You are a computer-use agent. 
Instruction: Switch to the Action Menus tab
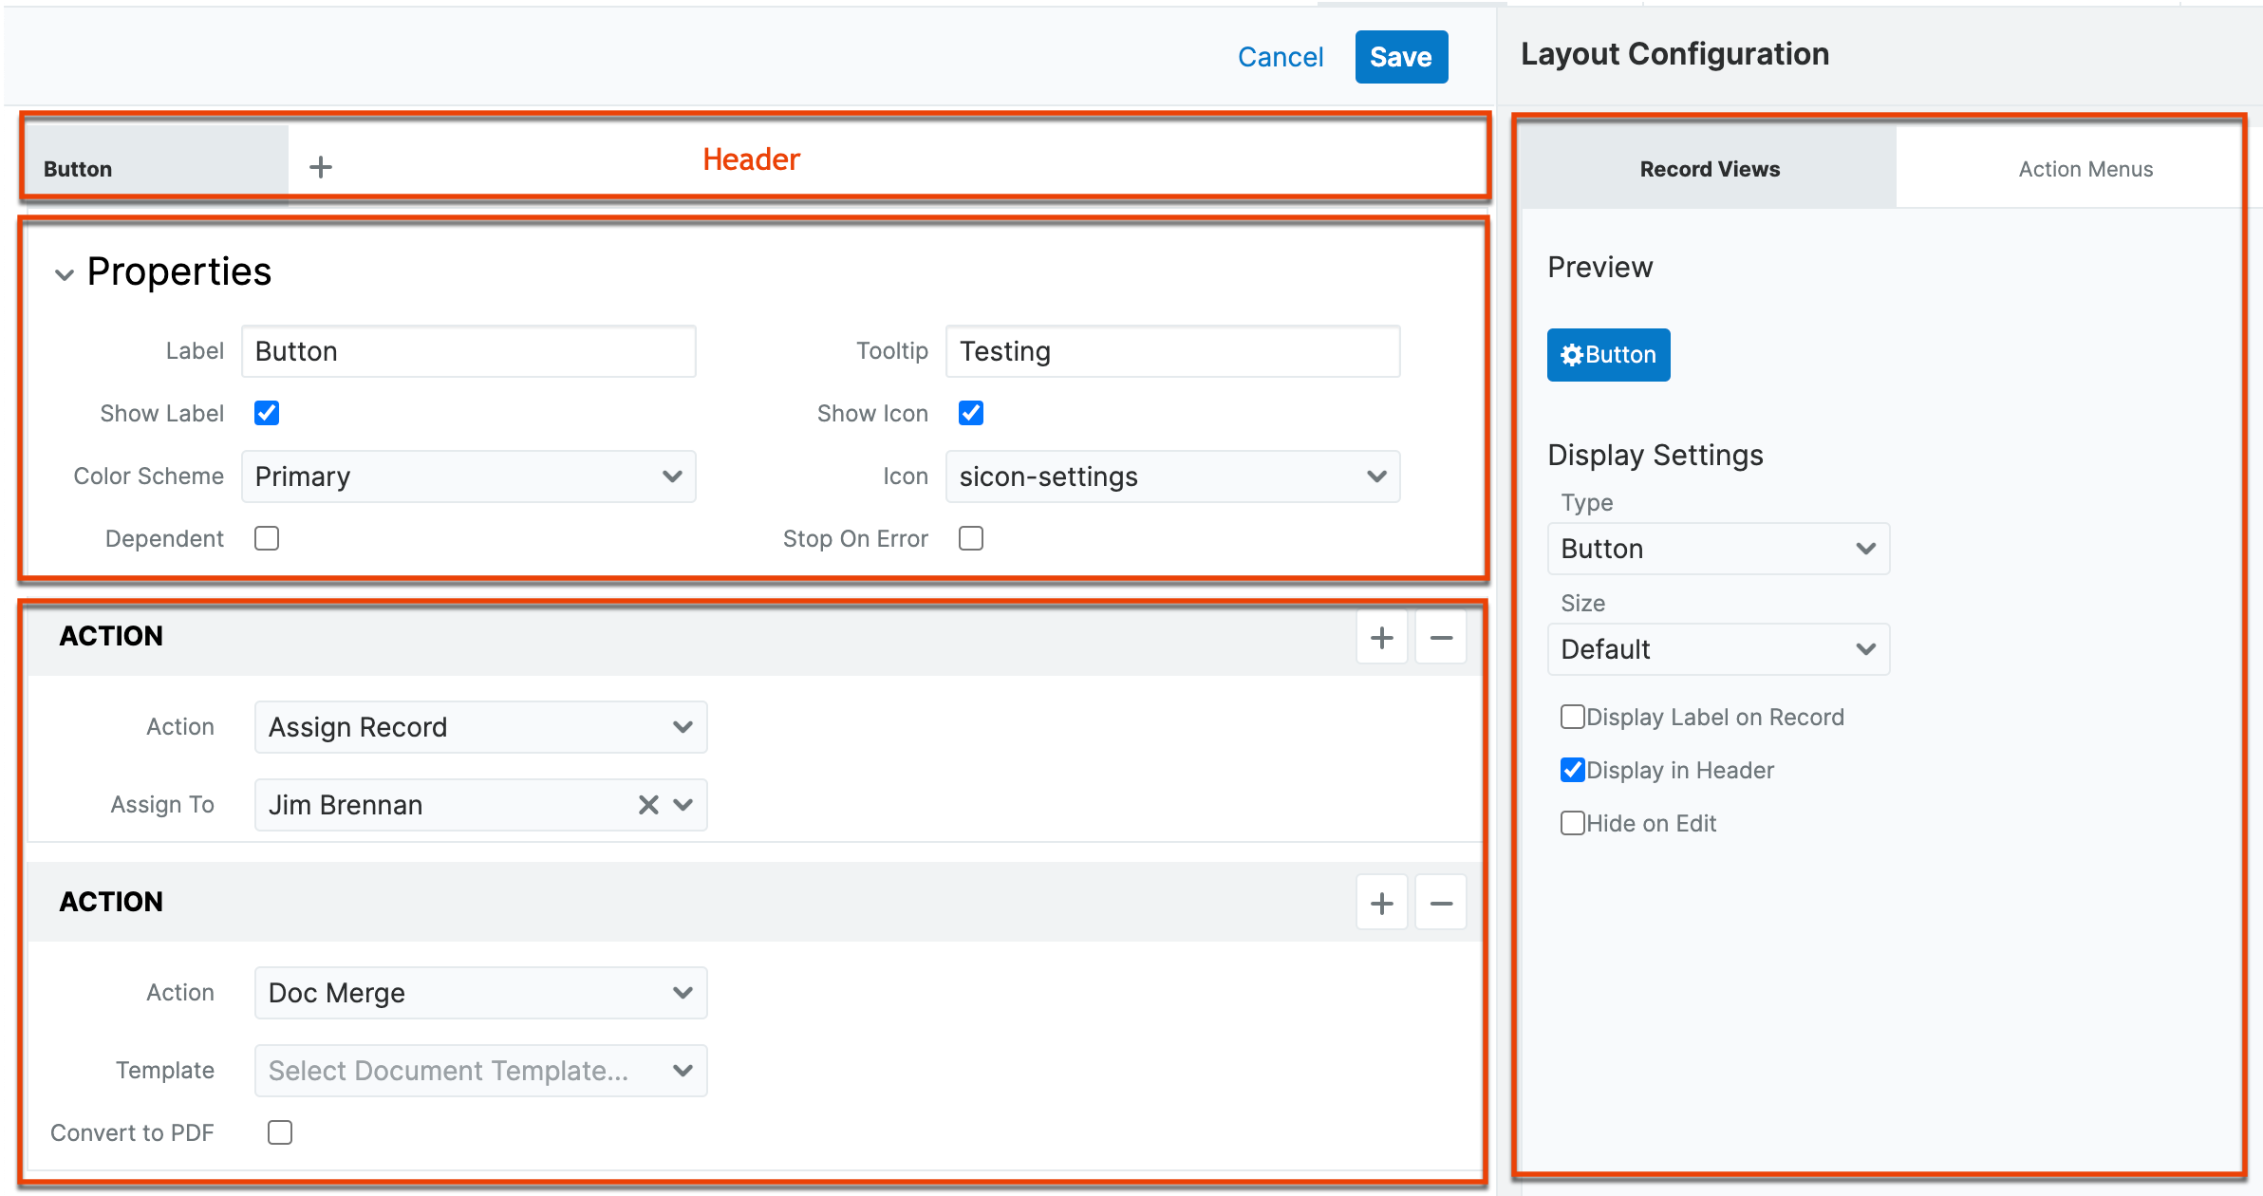2085,168
